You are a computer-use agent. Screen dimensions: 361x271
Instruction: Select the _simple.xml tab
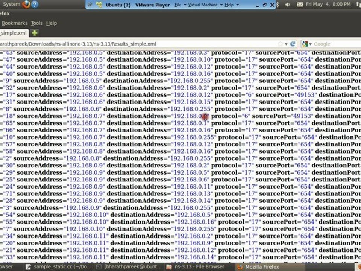click(x=14, y=33)
